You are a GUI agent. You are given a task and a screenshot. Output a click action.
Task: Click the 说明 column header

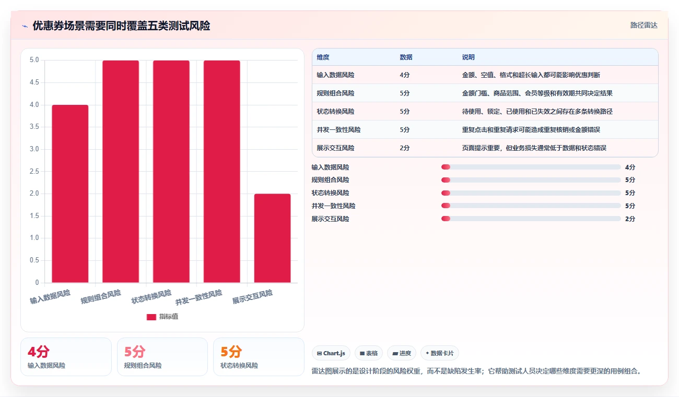(x=469, y=57)
